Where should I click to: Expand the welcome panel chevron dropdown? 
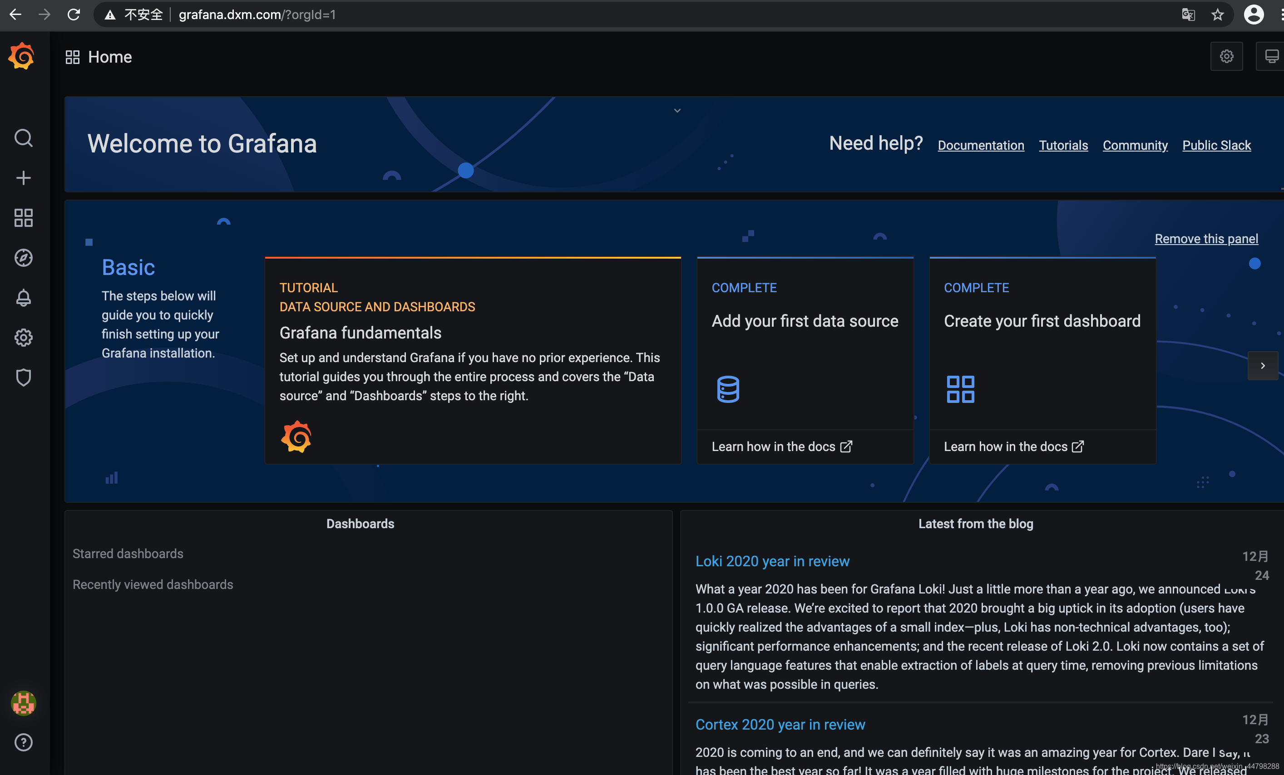pos(677,110)
